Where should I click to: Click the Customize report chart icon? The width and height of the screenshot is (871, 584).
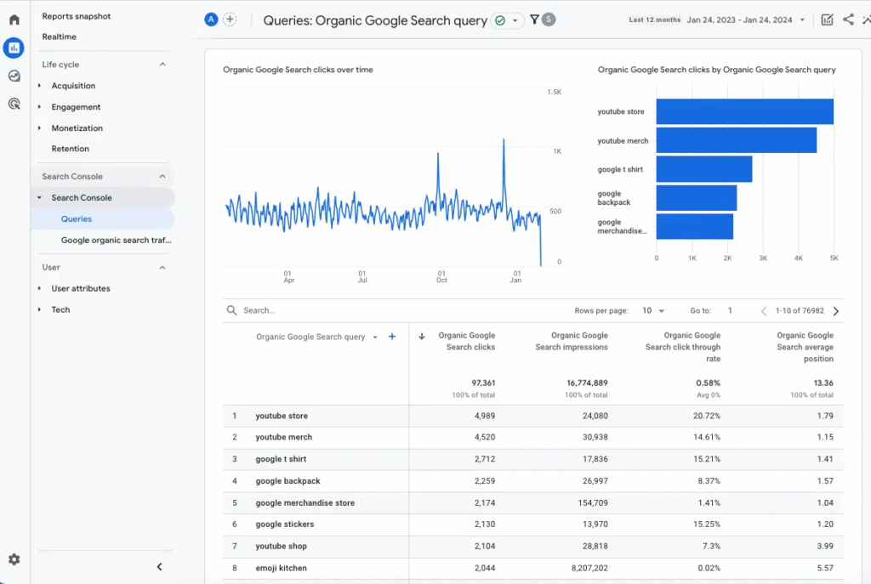point(827,20)
